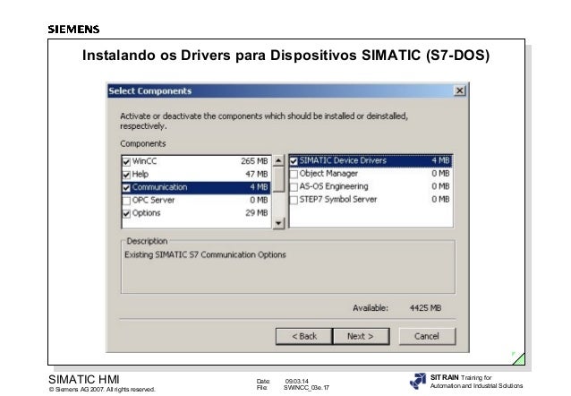
Task: Select the Help row label
Action: 141,175
